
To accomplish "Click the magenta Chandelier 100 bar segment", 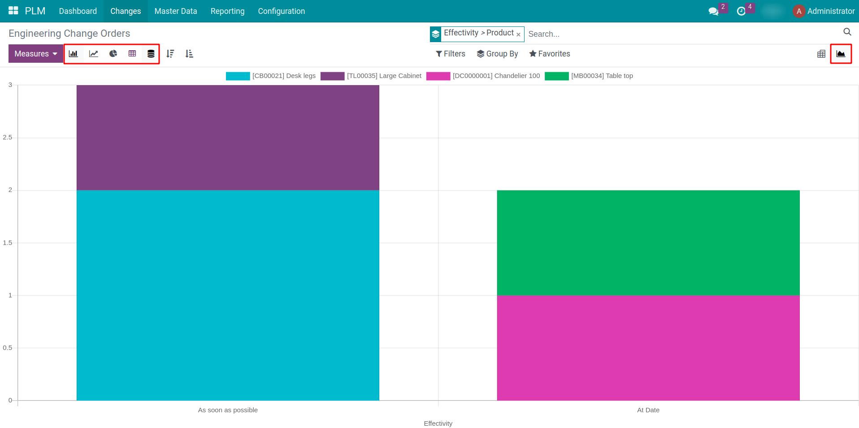I will coord(648,348).
